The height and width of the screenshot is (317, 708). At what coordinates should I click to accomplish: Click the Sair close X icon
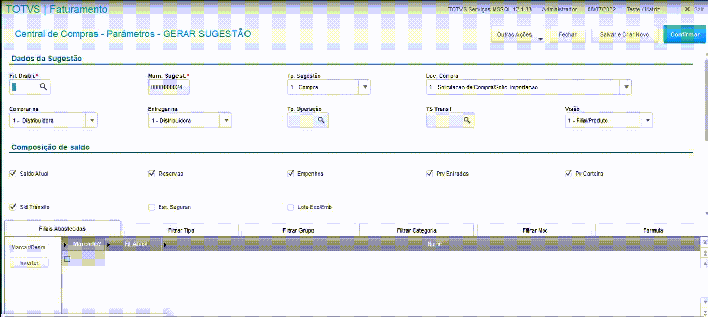(x=687, y=9)
